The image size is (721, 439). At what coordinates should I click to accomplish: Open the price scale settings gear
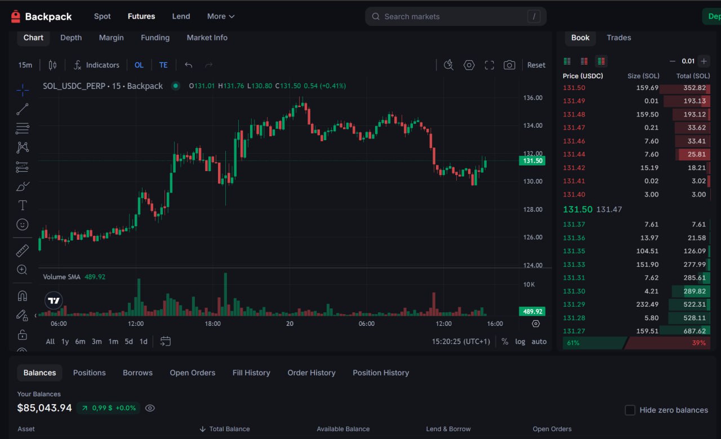536,324
